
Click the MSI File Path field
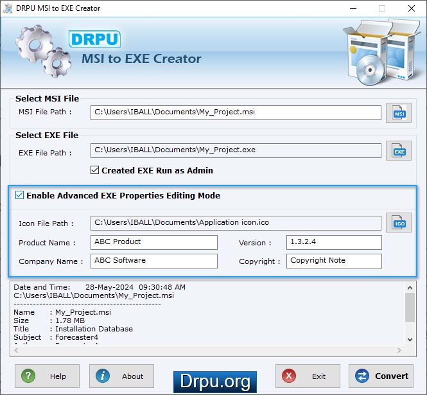click(236, 112)
